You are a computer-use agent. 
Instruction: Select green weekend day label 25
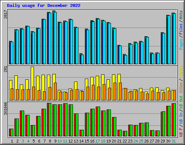(x=141, y=141)
